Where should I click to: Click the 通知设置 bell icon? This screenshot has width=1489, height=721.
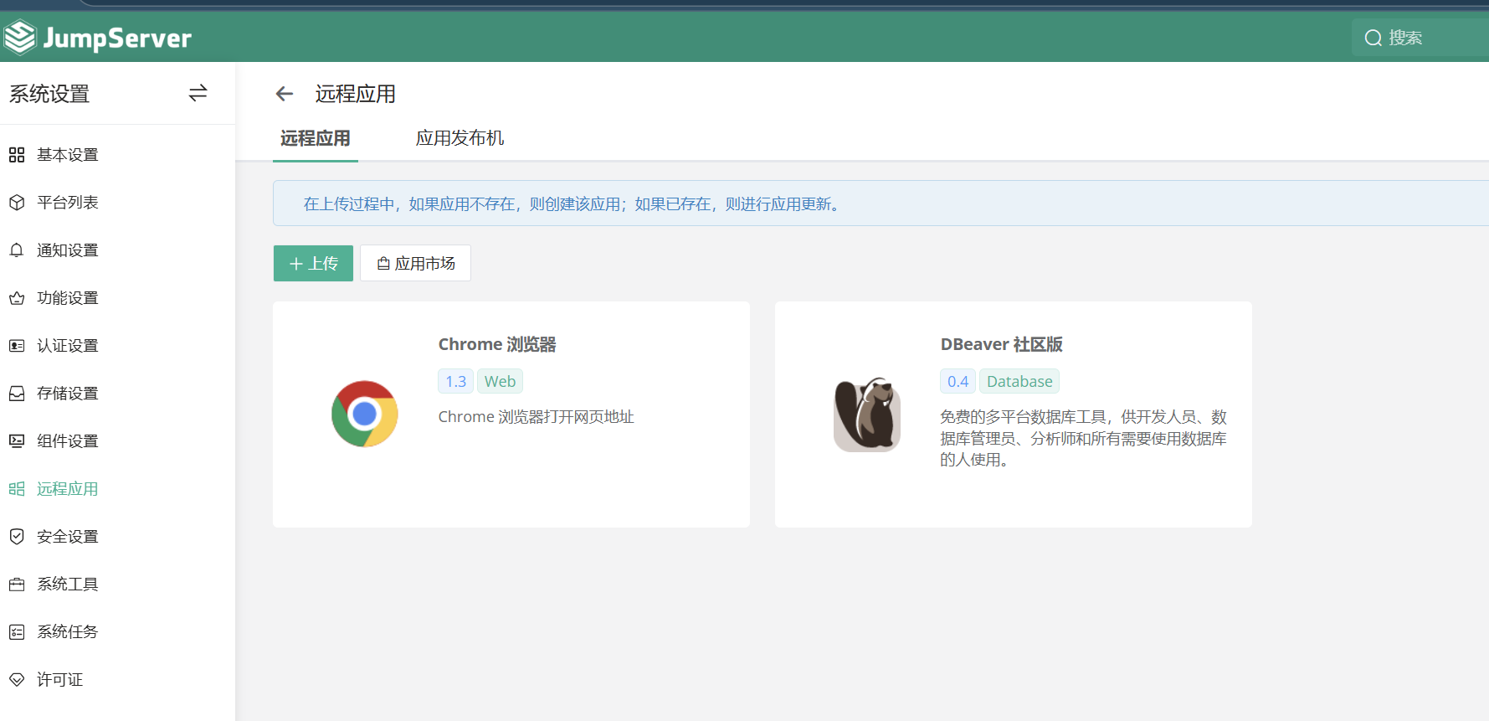coord(17,250)
